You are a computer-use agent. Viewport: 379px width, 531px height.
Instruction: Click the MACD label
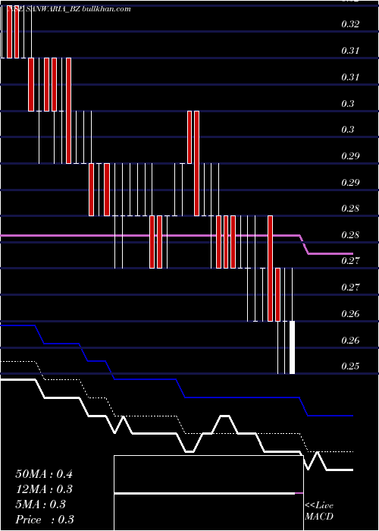[319, 517]
